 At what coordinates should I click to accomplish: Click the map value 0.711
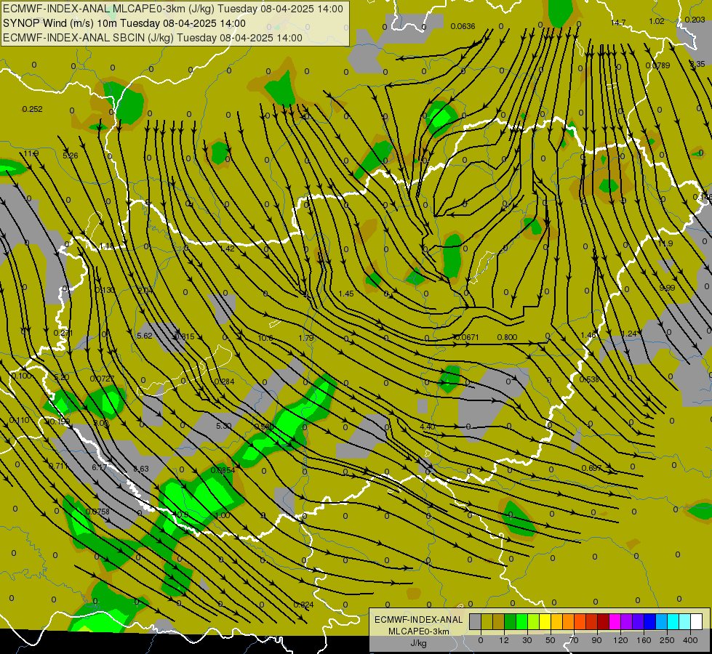pyautogui.click(x=58, y=466)
